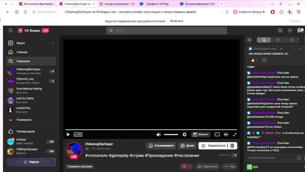This screenshot has width=305, height=172.
Task: Click the search field in VK Video
Action: click(167, 31)
